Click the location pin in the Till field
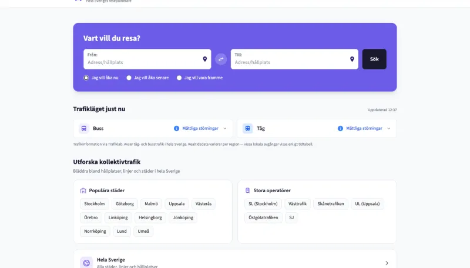470x268 pixels. [352, 59]
